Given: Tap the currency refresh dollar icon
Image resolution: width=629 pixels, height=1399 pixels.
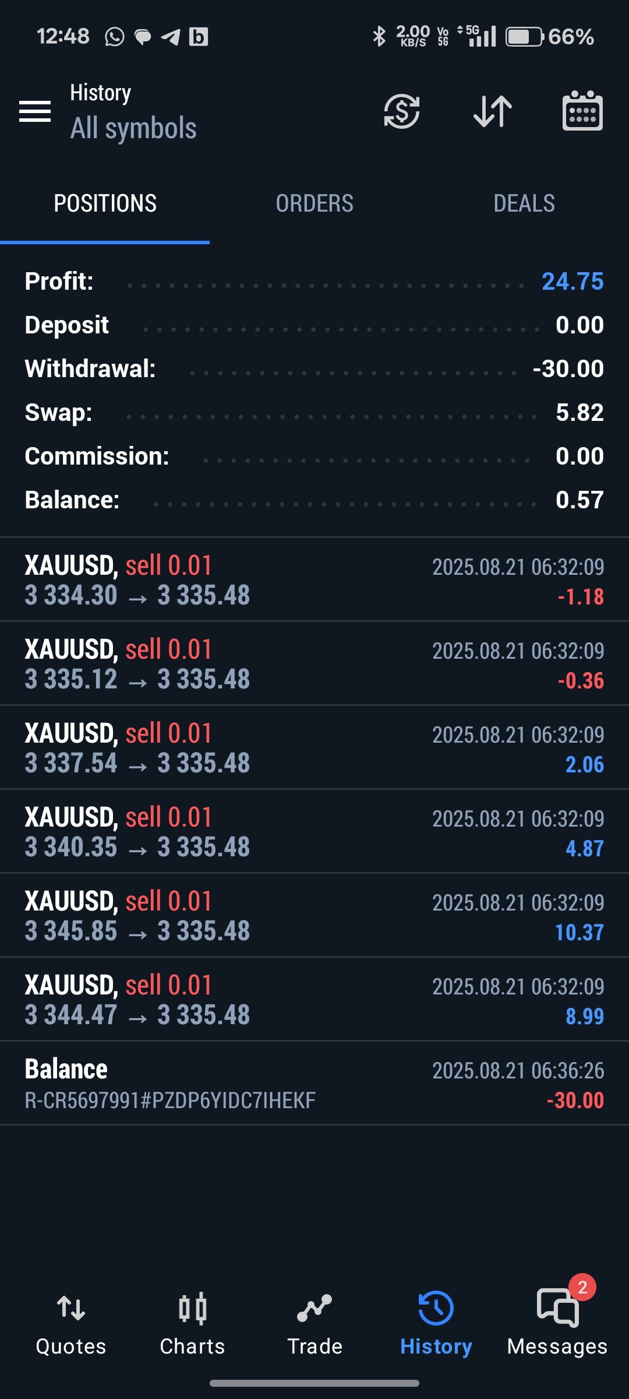Looking at the screenshot, I should (402, 111).
